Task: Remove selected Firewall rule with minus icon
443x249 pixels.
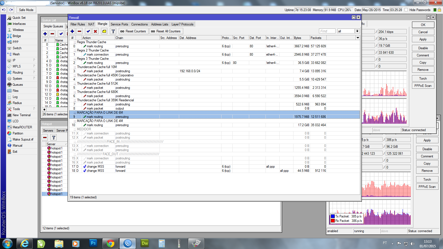Action: pos(79,31)
